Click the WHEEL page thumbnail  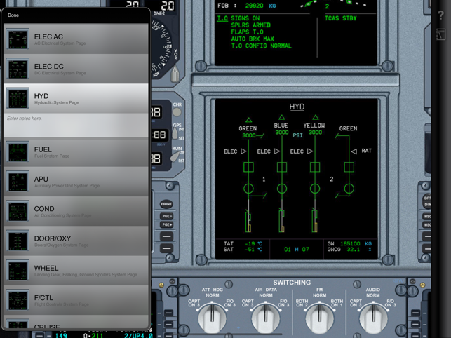tap(18, 270)
